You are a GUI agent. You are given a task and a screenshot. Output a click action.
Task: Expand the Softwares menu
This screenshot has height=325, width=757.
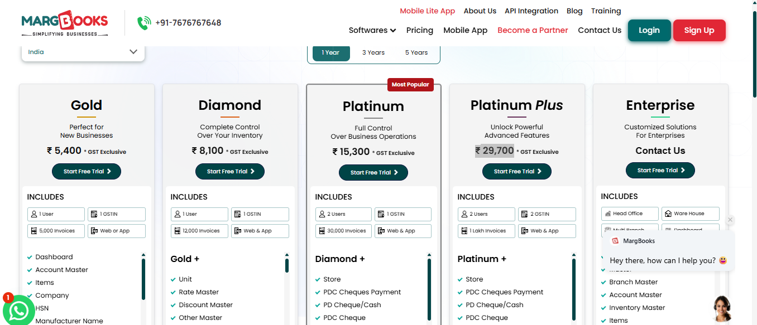(372, 30)
